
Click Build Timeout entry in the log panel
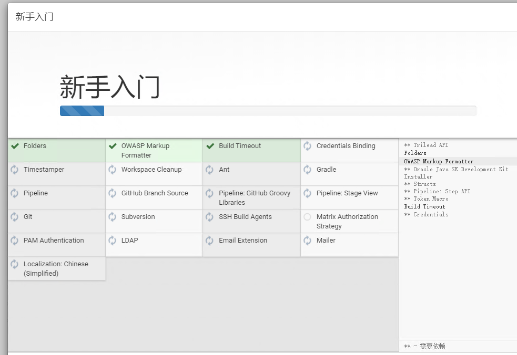424,206
